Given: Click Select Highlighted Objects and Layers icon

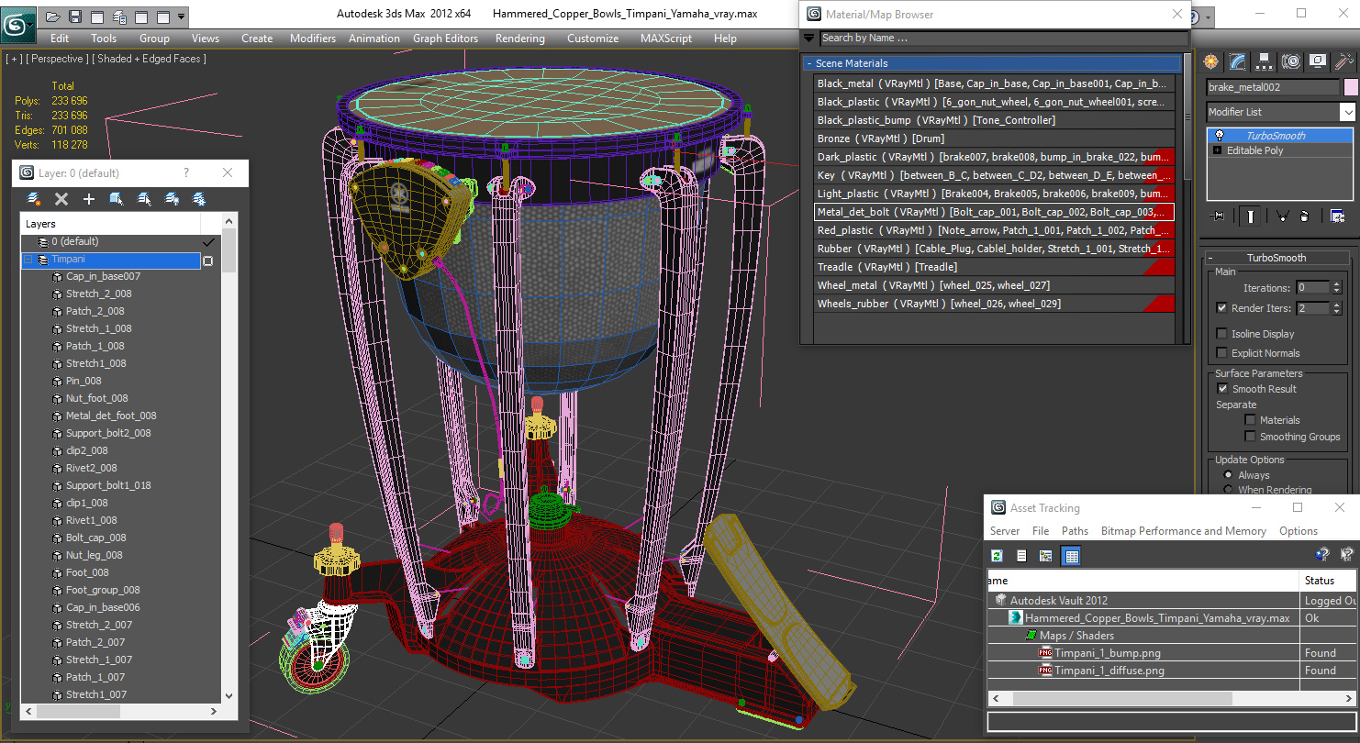Looking at the screenshot, I should [117, 199].
